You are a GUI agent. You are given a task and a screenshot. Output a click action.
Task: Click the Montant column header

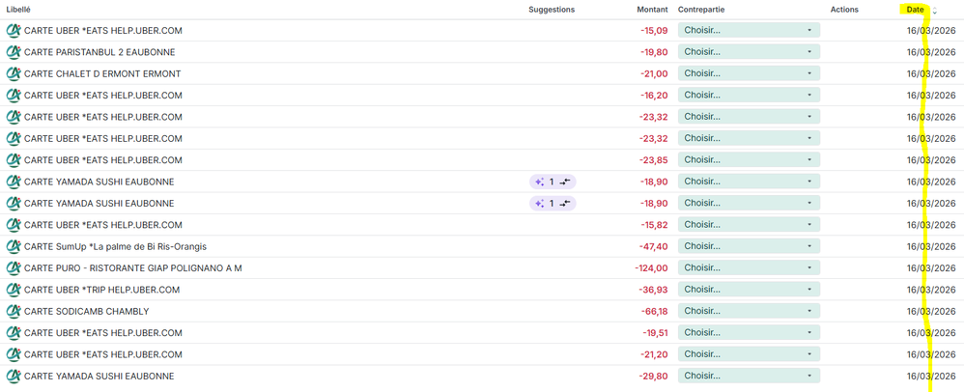pos(652,10)
